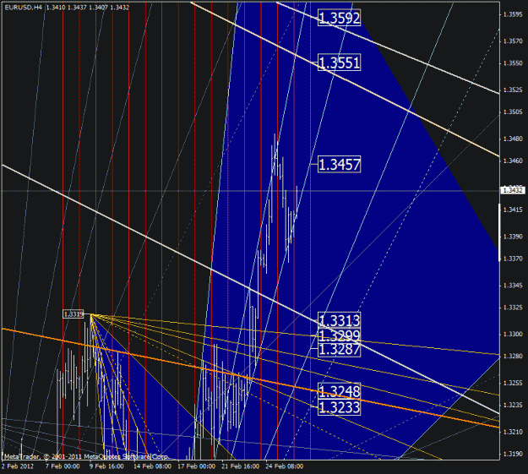Click the 1.3551 price level label

tap(339, 63)
